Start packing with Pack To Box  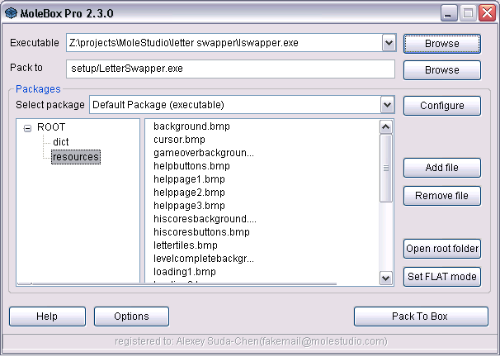tap(419, 317)
